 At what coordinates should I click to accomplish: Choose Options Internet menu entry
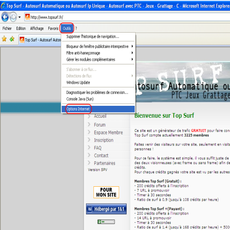coord(98,109)
